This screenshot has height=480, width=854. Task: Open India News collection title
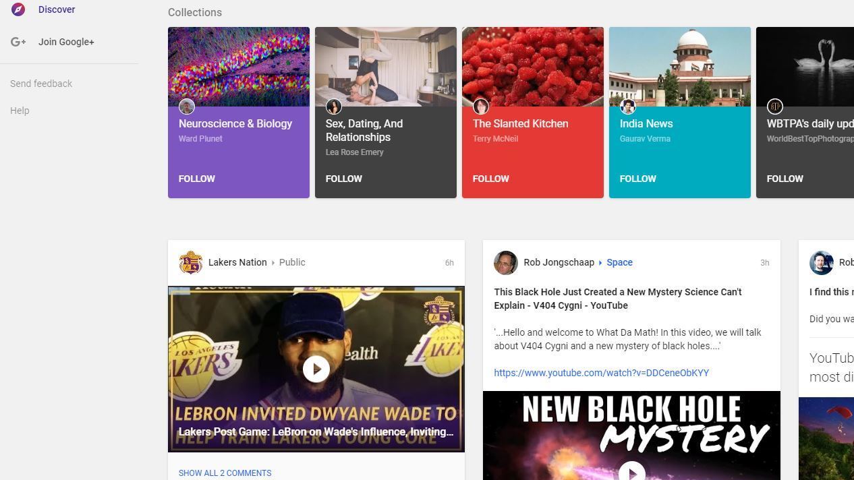[x=646, y=123]
